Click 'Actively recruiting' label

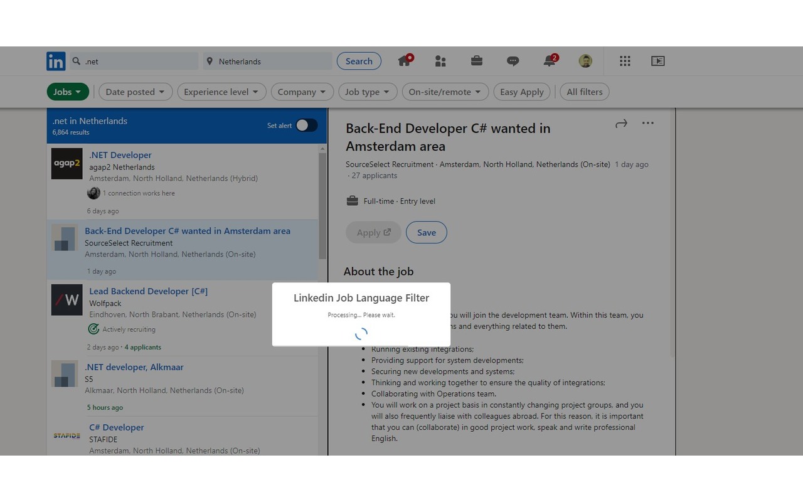click(x=129, y=329)
